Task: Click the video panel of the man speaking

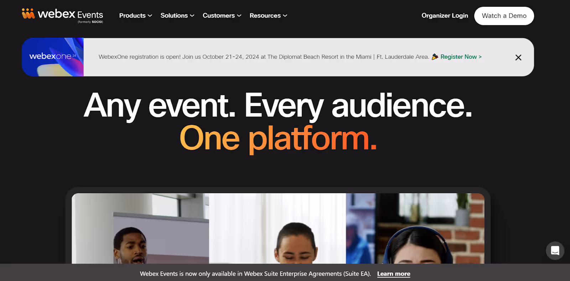Action: [140, 228]
